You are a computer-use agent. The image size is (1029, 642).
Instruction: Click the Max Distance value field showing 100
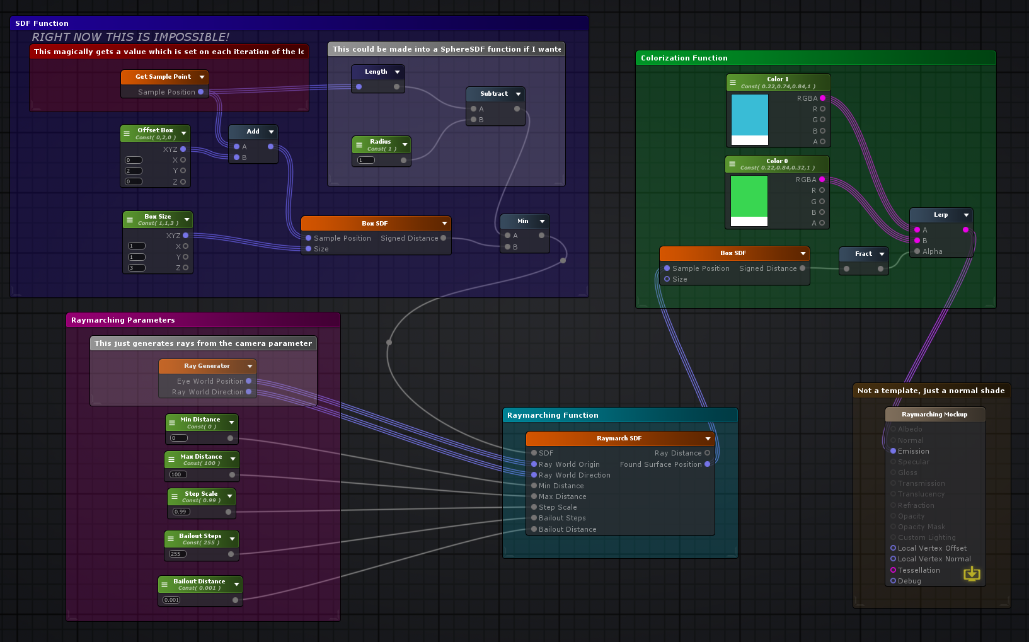click(178, 474)
